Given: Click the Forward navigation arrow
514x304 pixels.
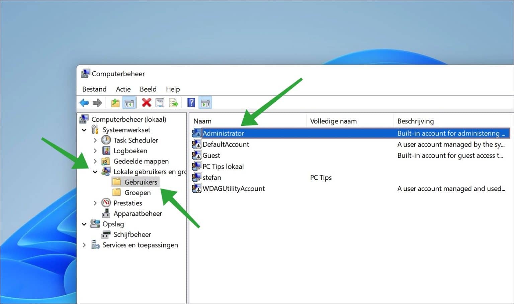Looking at the screenshot, I should (97, 102).
